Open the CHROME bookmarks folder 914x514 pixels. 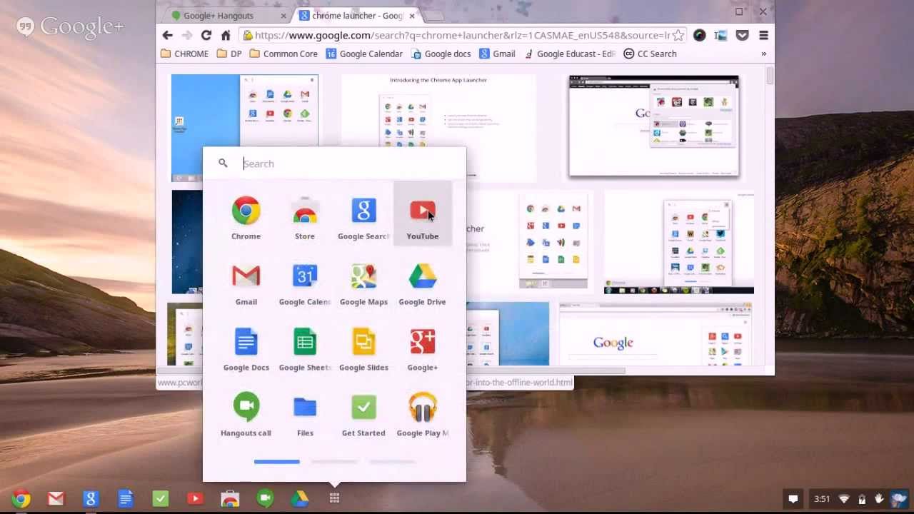pos(185,54)
